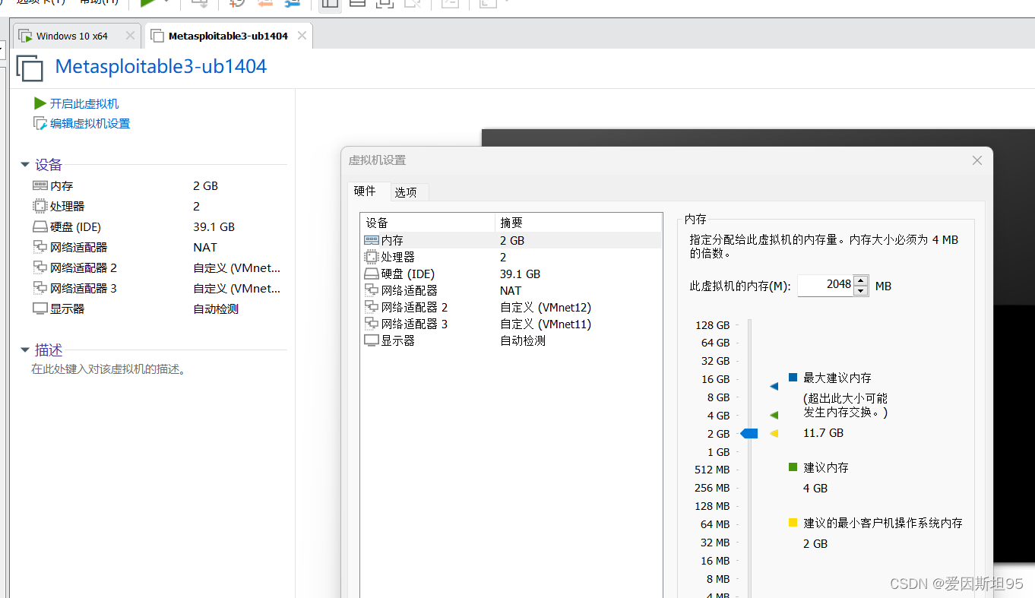
Task: Click the yellow minimum-memory triangle marker
Action: click(774, 433)
